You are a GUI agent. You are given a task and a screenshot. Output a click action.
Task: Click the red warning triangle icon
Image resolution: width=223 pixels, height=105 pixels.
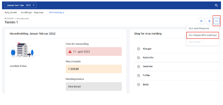[x=70, y=52]
